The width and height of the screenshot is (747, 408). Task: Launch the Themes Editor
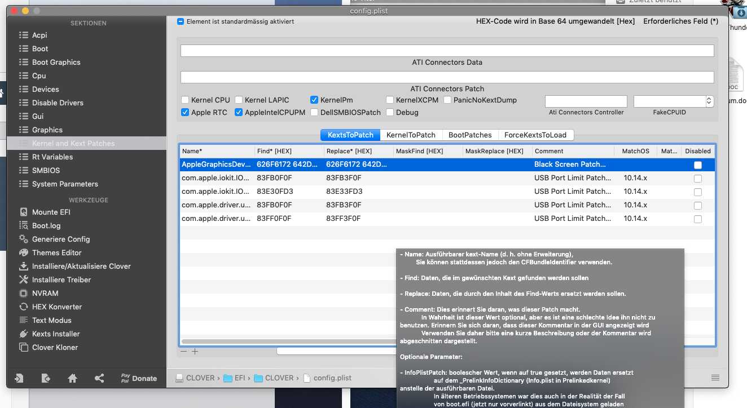tap(56, 252)
